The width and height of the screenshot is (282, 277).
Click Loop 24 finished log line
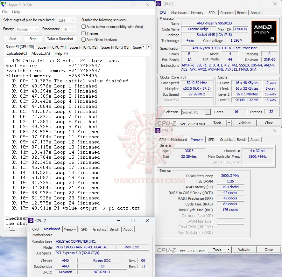[x=55, y=203]
